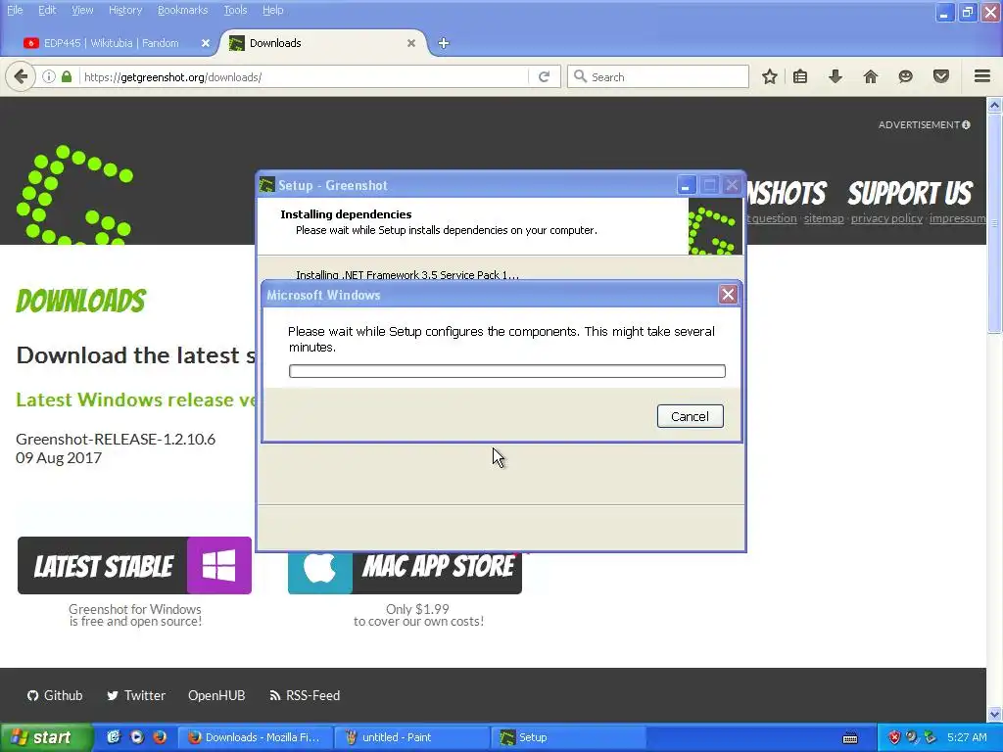Cancel the Microsoft Windows setup dialog
Viewport: 1003px width, 752px height.
click(690, 416)
